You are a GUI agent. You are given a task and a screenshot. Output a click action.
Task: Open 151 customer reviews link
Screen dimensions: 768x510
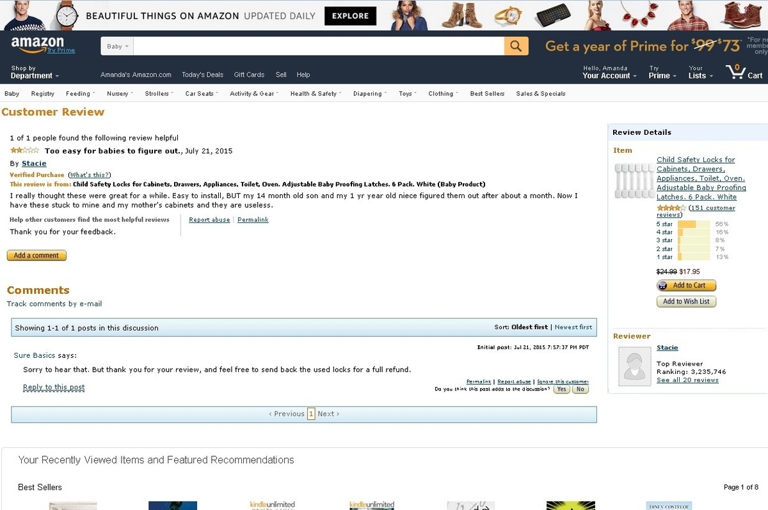(x=696, y=212)
